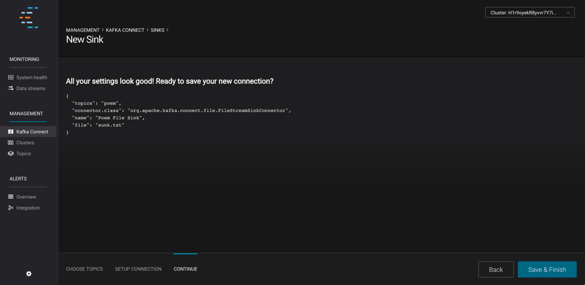The width and height of the screenshot is (585, 285).
Task: Click the "file": "sunk.txt" line
Action: coord(98,125)
